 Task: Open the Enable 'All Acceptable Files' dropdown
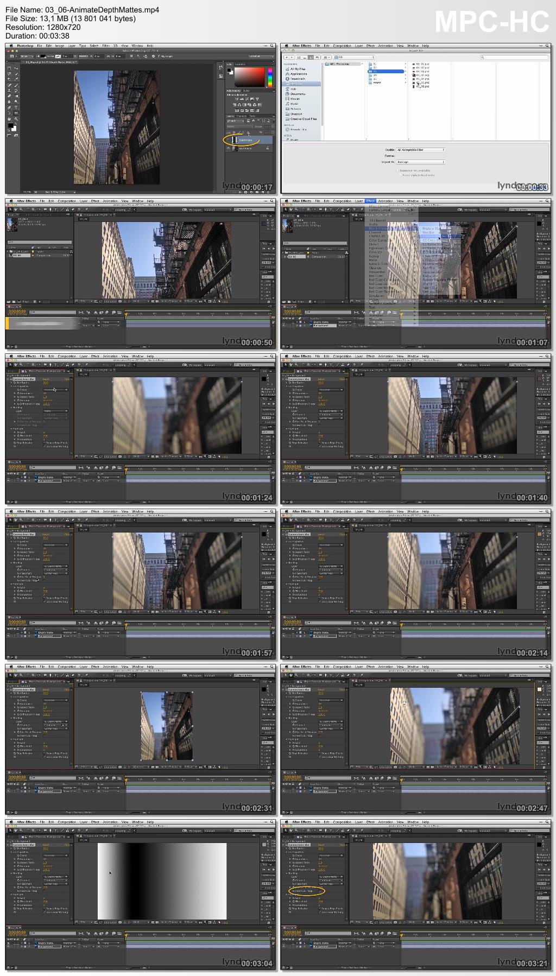(420, 150)
